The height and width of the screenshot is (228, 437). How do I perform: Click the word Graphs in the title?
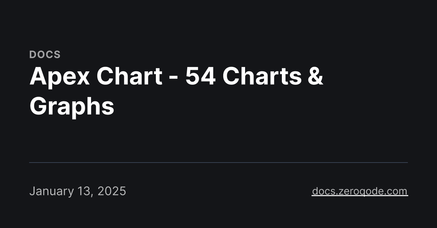tap(72, 107)
